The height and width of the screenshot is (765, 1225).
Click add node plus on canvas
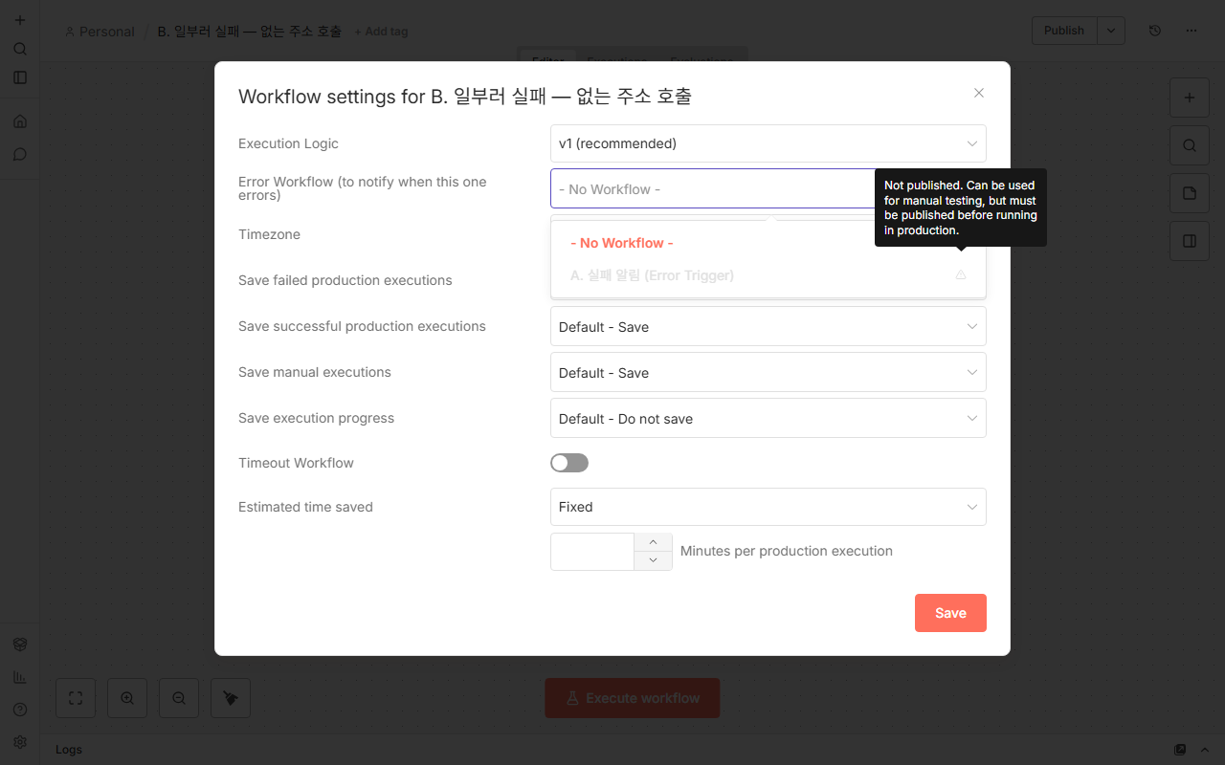1190,98
